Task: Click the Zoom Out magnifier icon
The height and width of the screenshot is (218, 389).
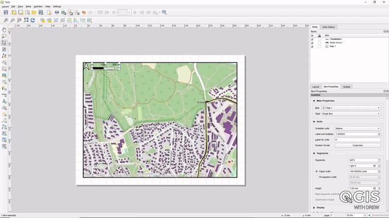Action: [x=12, y=20]
